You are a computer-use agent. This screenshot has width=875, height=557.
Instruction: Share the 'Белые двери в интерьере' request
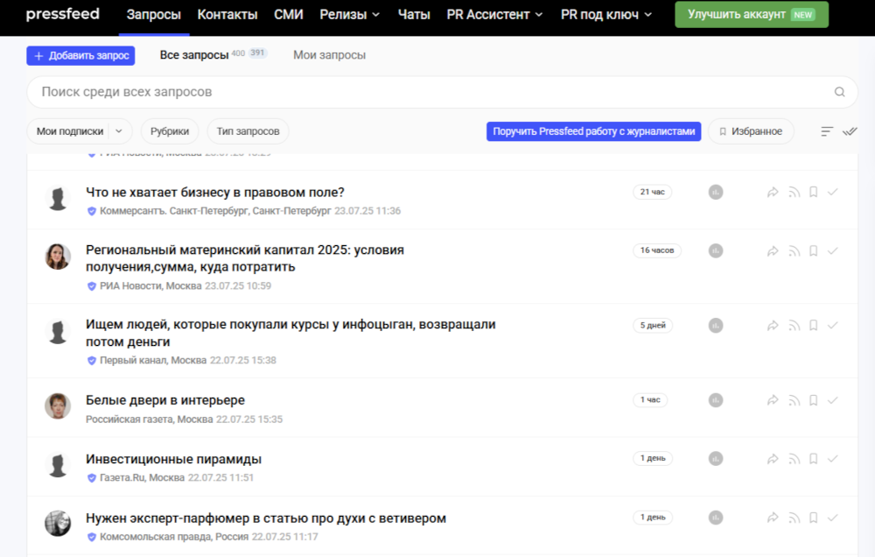click(773, 400)
